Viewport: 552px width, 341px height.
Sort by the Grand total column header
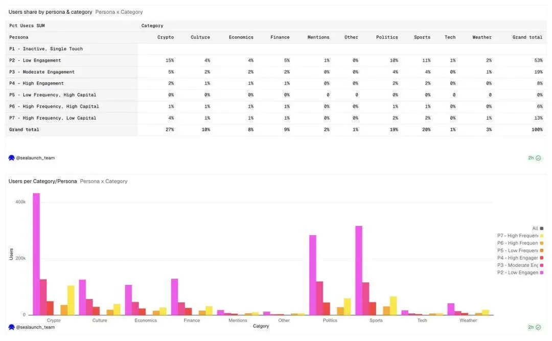pos(527,37)
